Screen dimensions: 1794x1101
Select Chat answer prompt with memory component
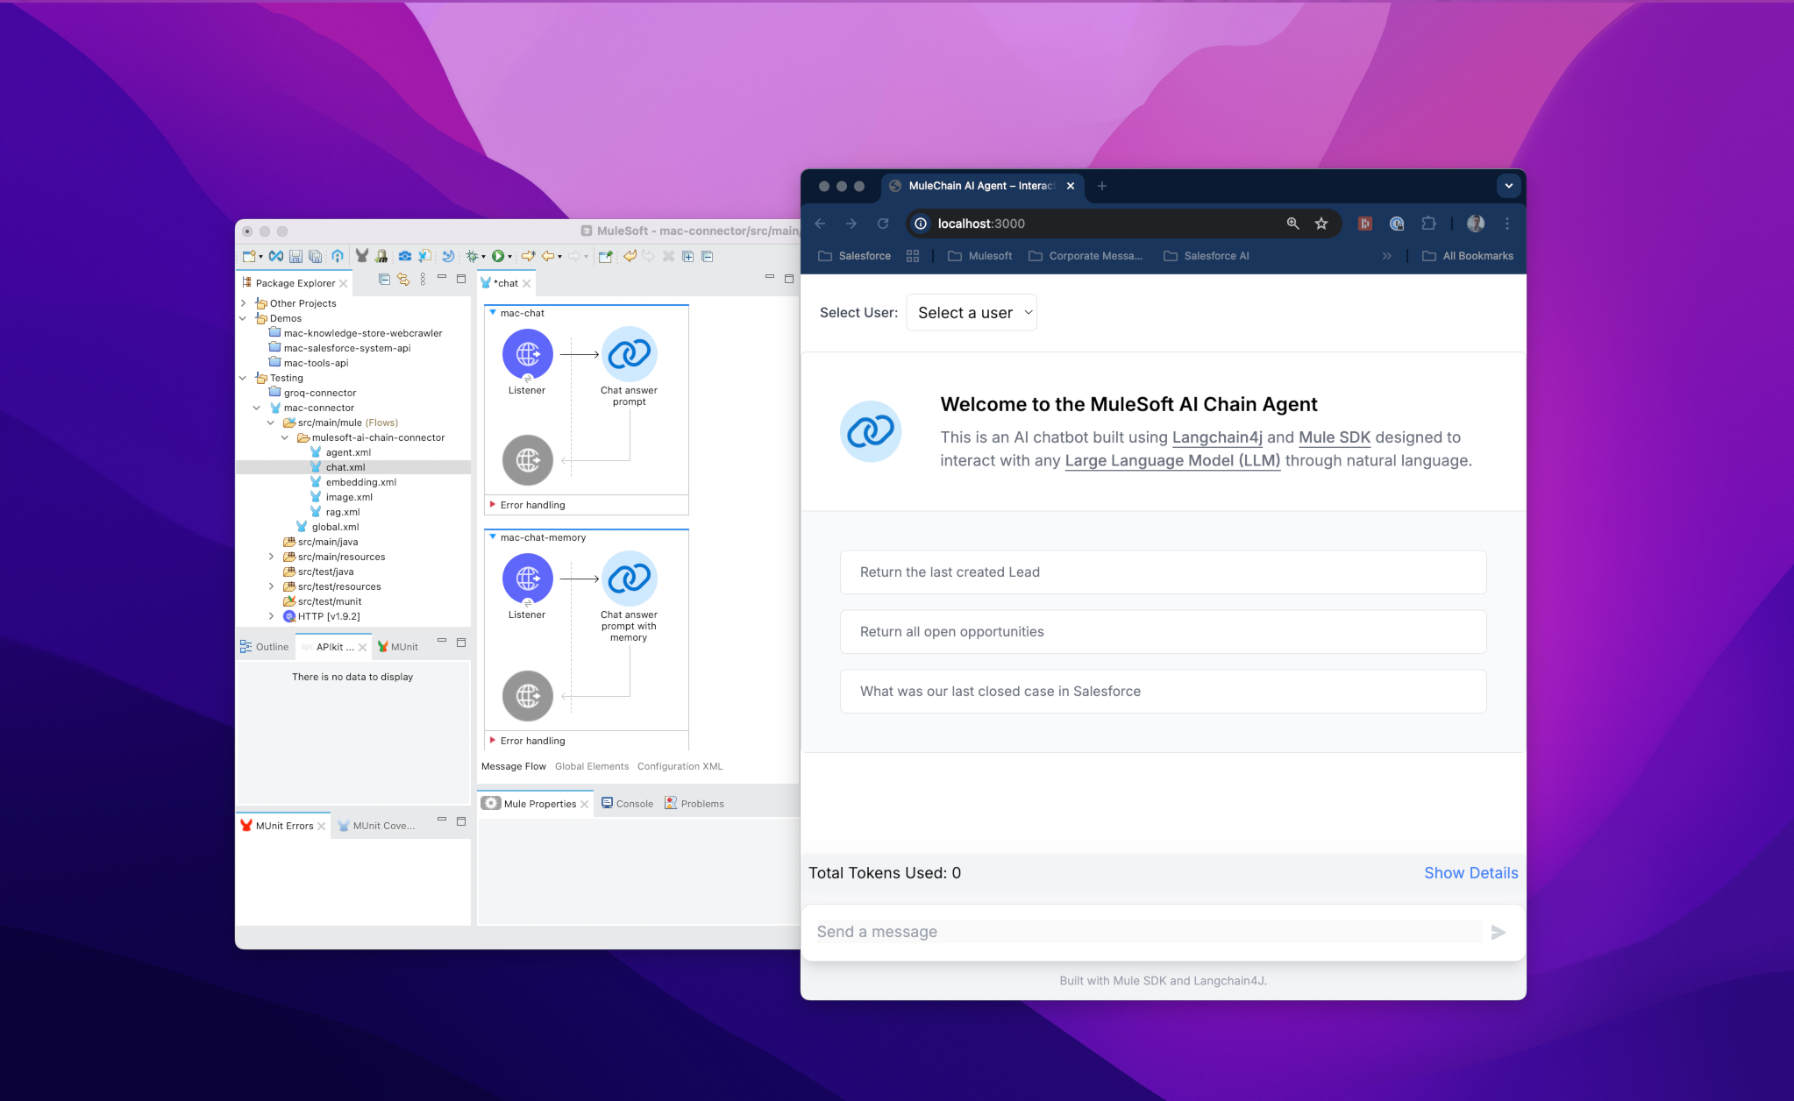point(629,579)
